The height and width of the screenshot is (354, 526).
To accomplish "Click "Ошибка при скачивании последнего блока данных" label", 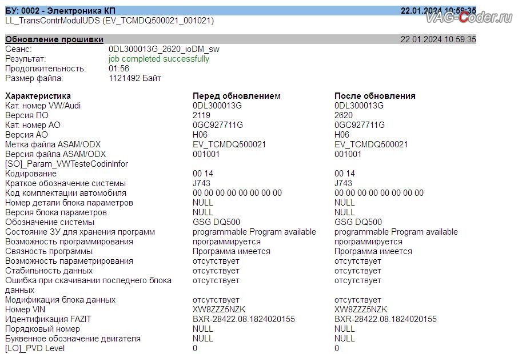I will coord(88,285).
